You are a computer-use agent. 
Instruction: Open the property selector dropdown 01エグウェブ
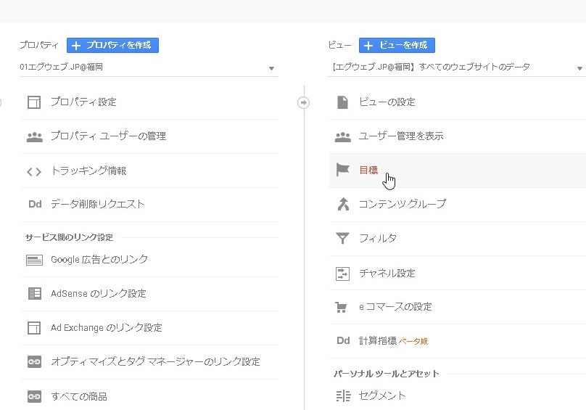click(149, 67)
